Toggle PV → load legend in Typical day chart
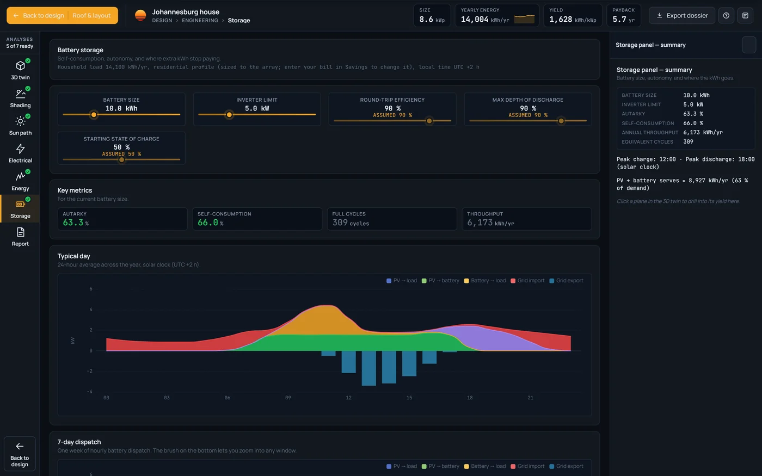Viewport: 762px width, 476px height. [402, 281]
